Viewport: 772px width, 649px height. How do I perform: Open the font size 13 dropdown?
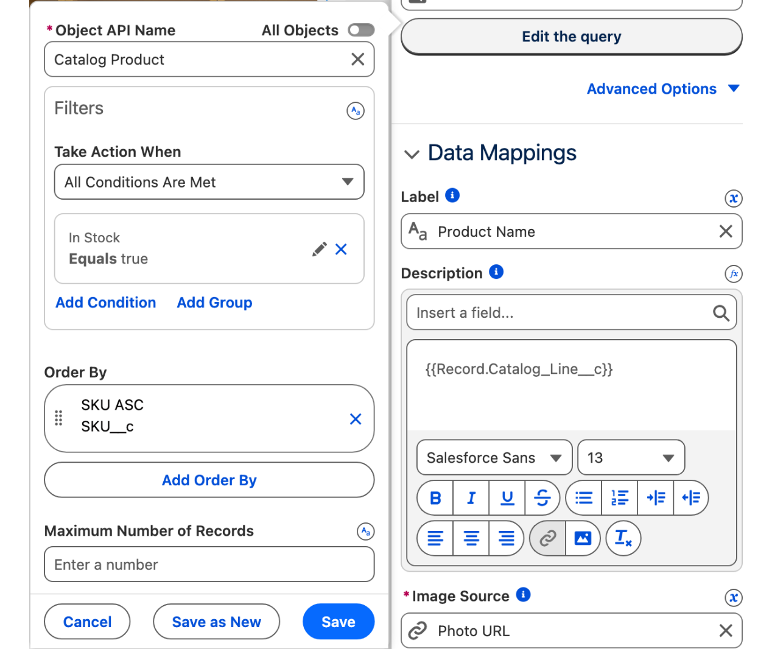(x=631, y=457)
